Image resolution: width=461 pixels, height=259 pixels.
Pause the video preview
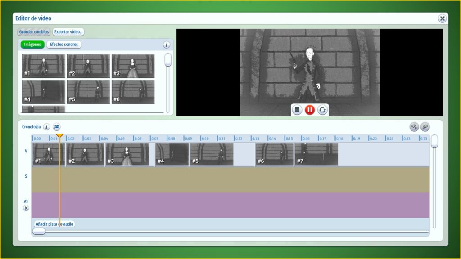[310, 110]
